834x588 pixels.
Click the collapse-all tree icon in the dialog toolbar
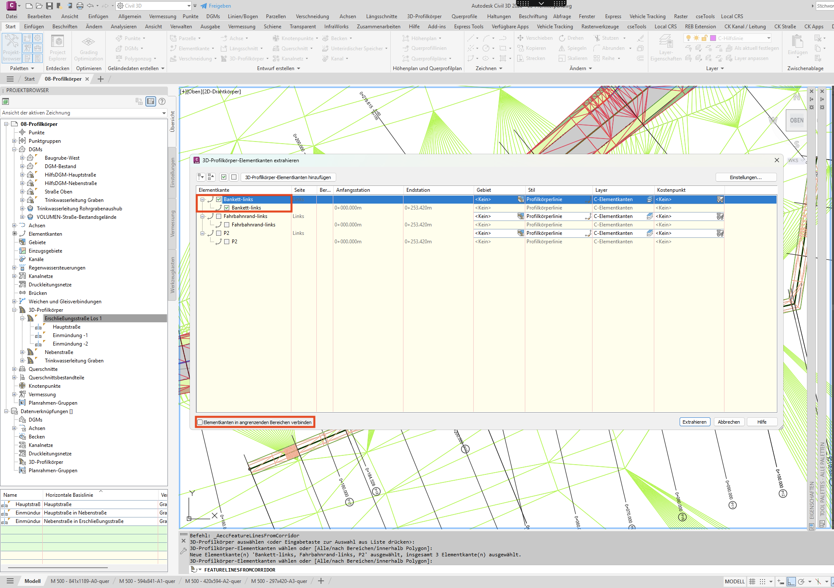coord(211,177)
